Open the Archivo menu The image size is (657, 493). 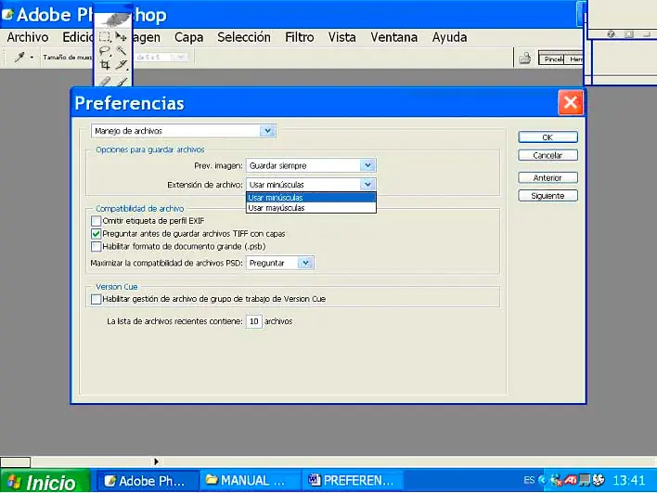(x=28, y=37)
